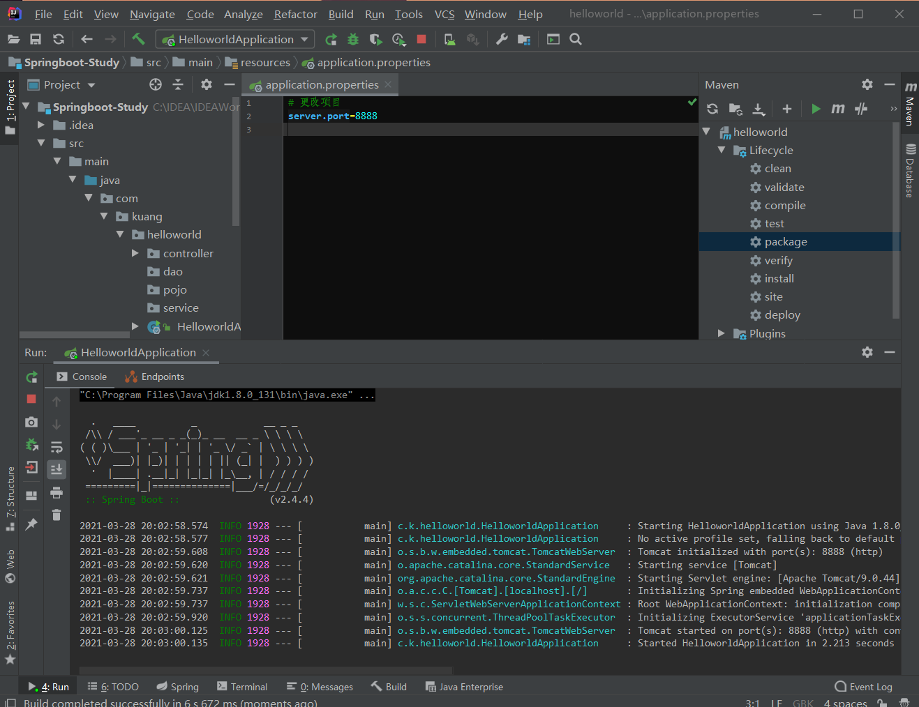Open Project Structure icon
Screen dimensions: 919x707
(524, 40)
